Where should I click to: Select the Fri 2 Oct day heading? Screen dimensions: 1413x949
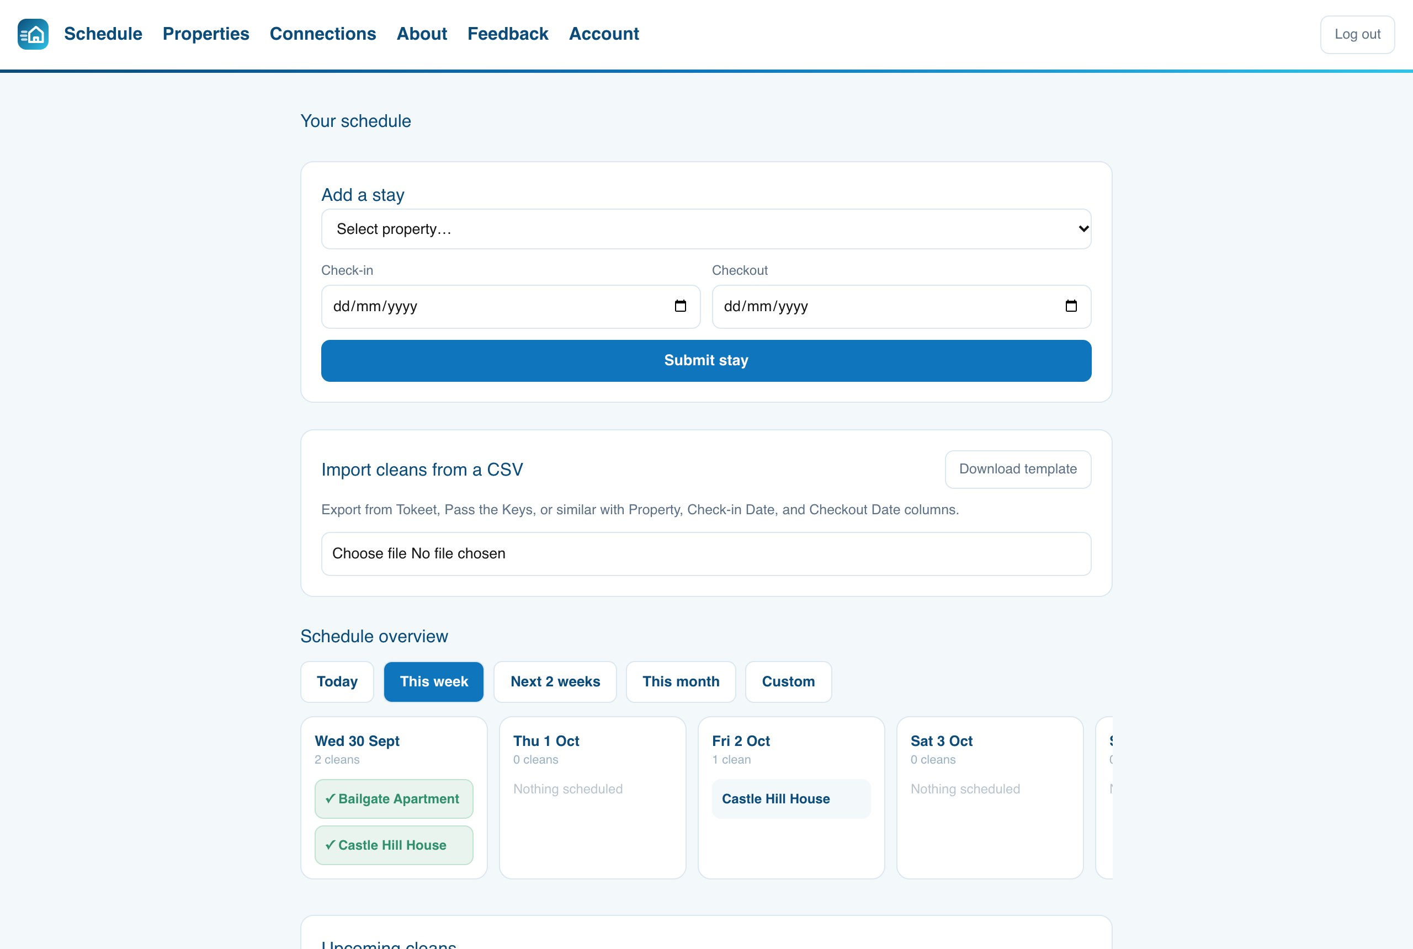coord(741,741)
